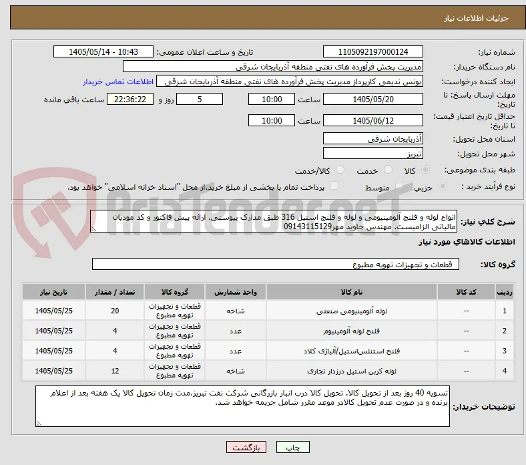The width and height of the screenshot is (526, 465).
Task: Click the need date 1405/05/25 in row 3
Action: tap(53, 351)
